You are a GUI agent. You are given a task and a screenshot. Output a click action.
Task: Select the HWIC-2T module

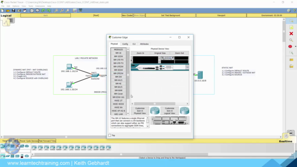(118, 101)
